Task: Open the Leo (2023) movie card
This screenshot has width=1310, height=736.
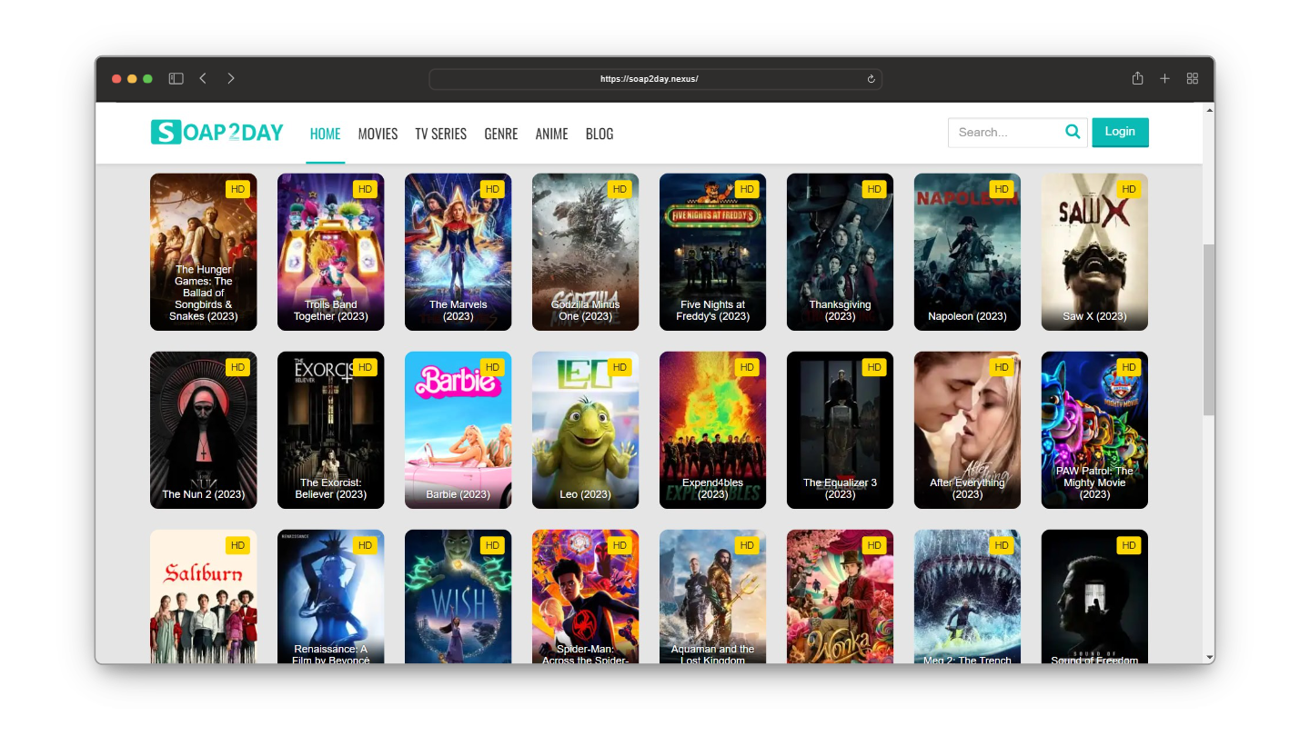Action: point(586,430)
